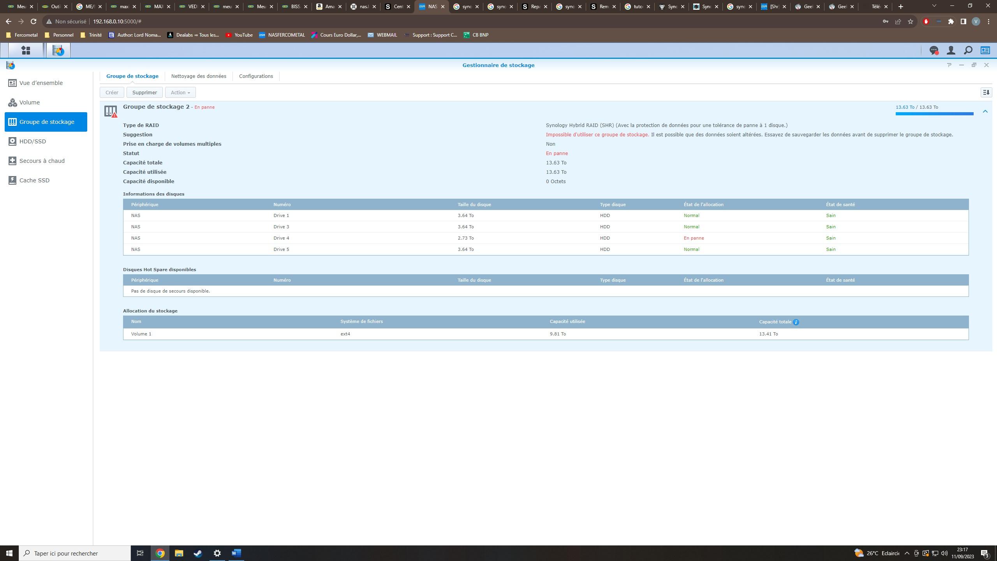Open Cache SSD in the sidebar
This screenshot has width=997, height=561.
pyautogui.click(x=34, y=180)
